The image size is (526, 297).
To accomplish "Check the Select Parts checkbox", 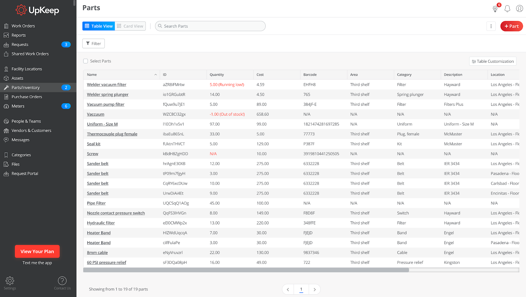I will pos(85,61).
